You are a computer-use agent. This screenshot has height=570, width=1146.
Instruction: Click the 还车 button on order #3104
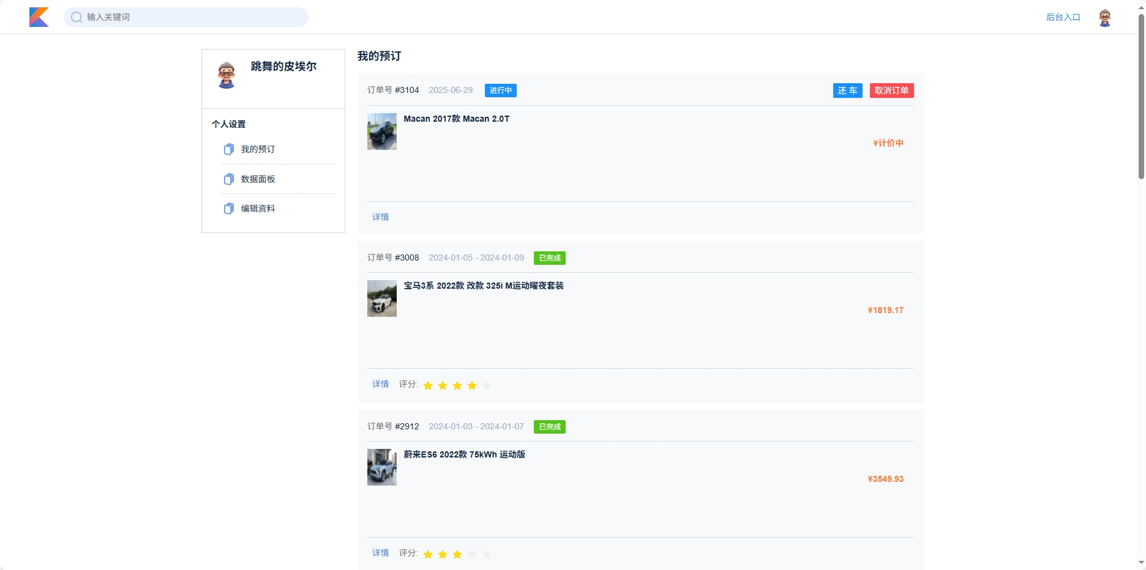pos(848,91)
